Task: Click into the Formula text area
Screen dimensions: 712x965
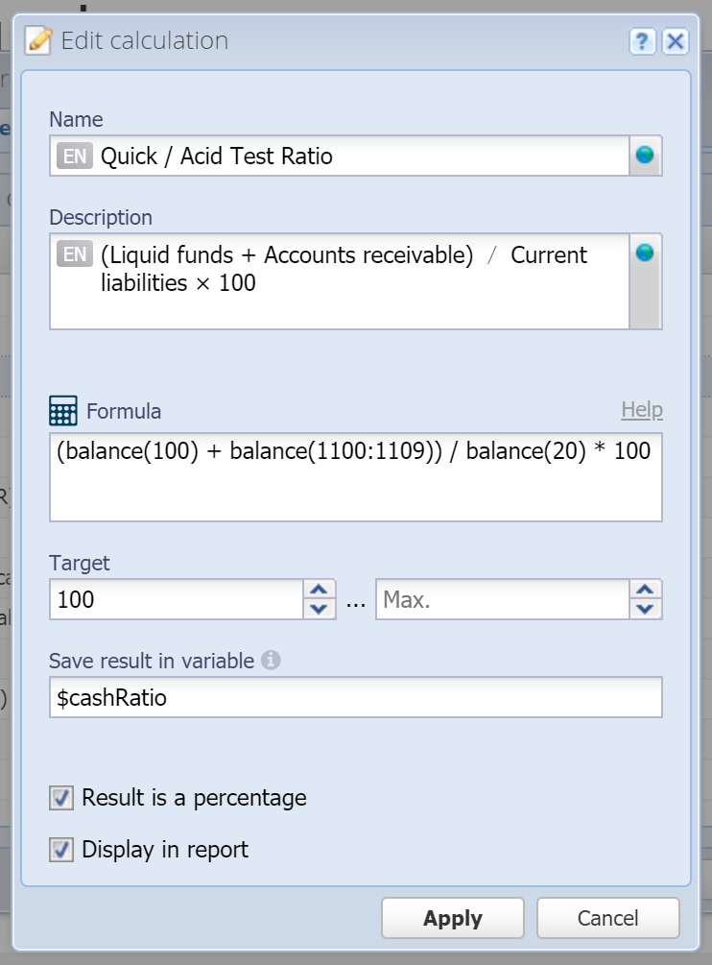Action: pos(355,477)
